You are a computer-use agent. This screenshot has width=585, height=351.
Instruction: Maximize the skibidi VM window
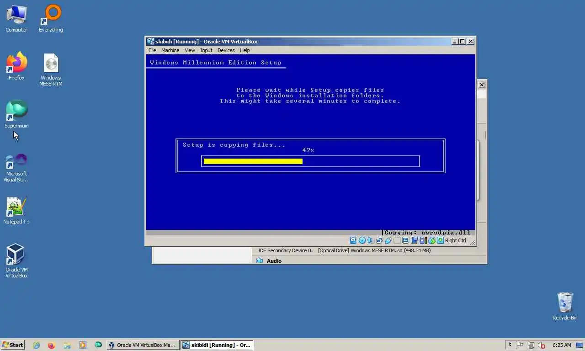click(x=462, y=42)
